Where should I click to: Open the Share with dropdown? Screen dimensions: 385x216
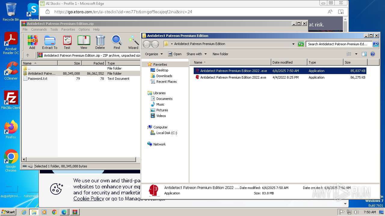[196, 54]
